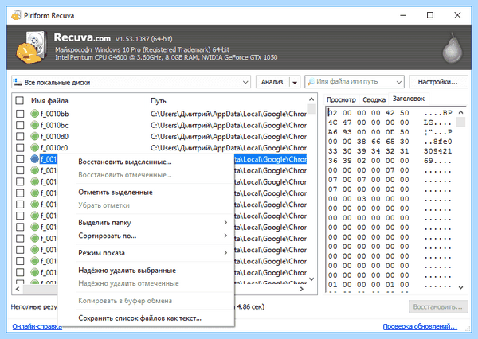The image size is (478, 339).
Task: Check the box for file f_0010bc
Action: (x=20, y=125)
